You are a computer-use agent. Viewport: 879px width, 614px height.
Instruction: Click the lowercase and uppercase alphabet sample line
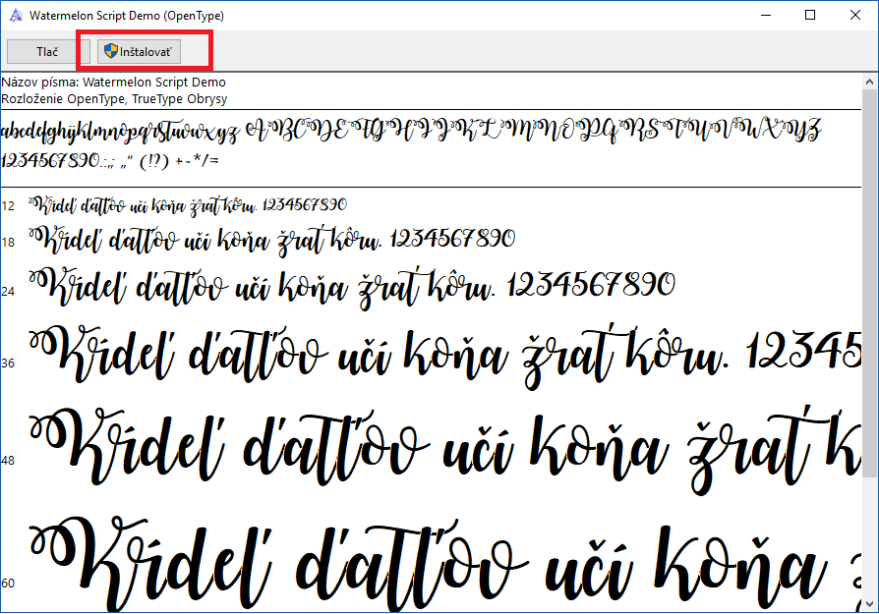tap(411, 131)
